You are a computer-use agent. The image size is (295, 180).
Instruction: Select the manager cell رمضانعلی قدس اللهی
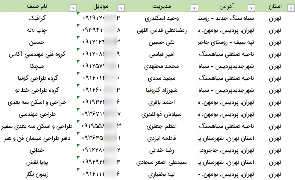click(162, 30)
